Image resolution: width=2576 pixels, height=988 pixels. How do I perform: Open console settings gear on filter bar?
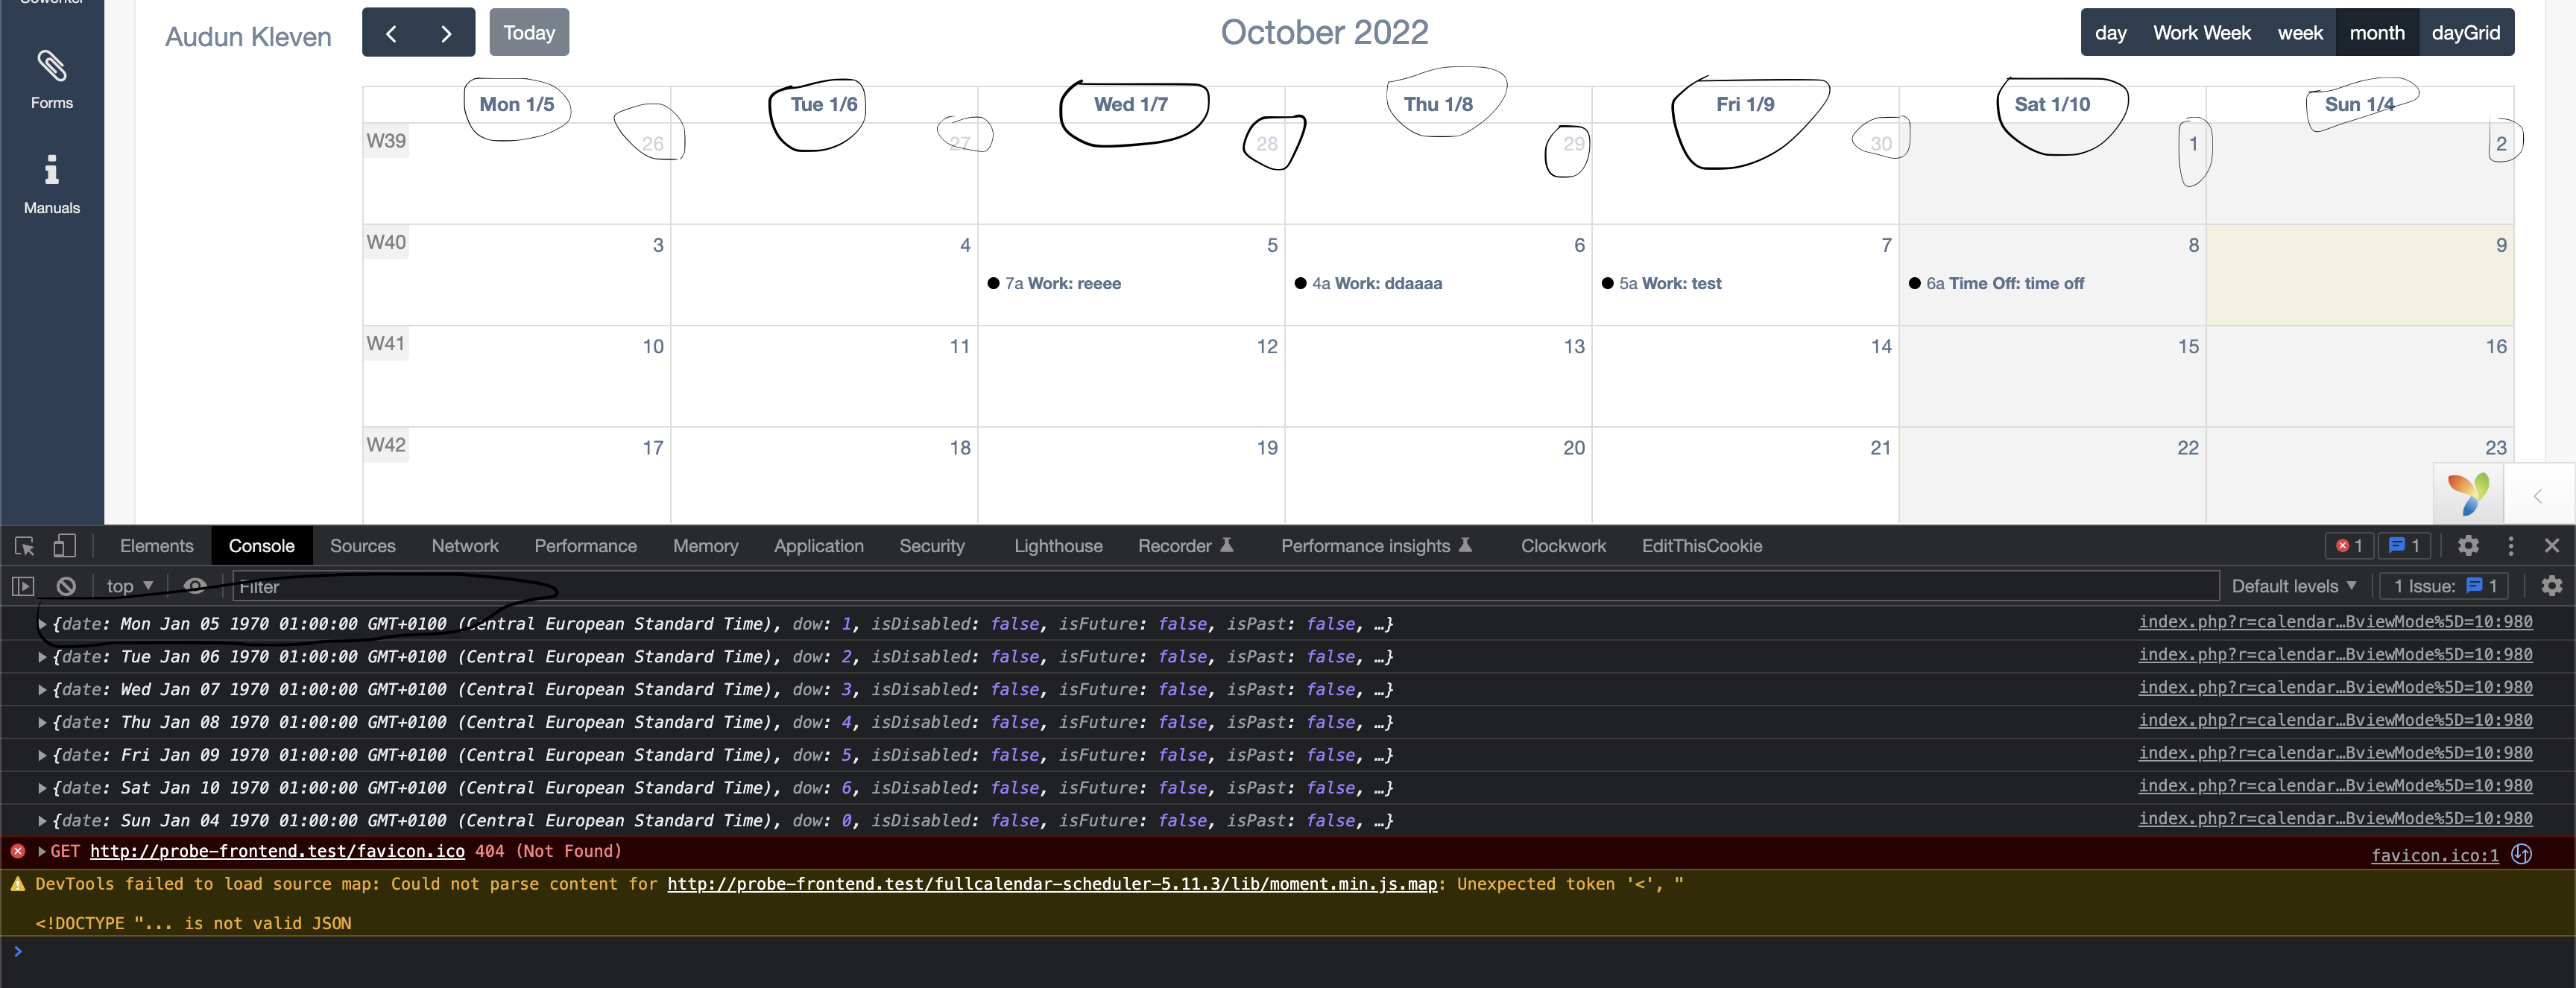pyautogui.click(x=2553, y=586)
